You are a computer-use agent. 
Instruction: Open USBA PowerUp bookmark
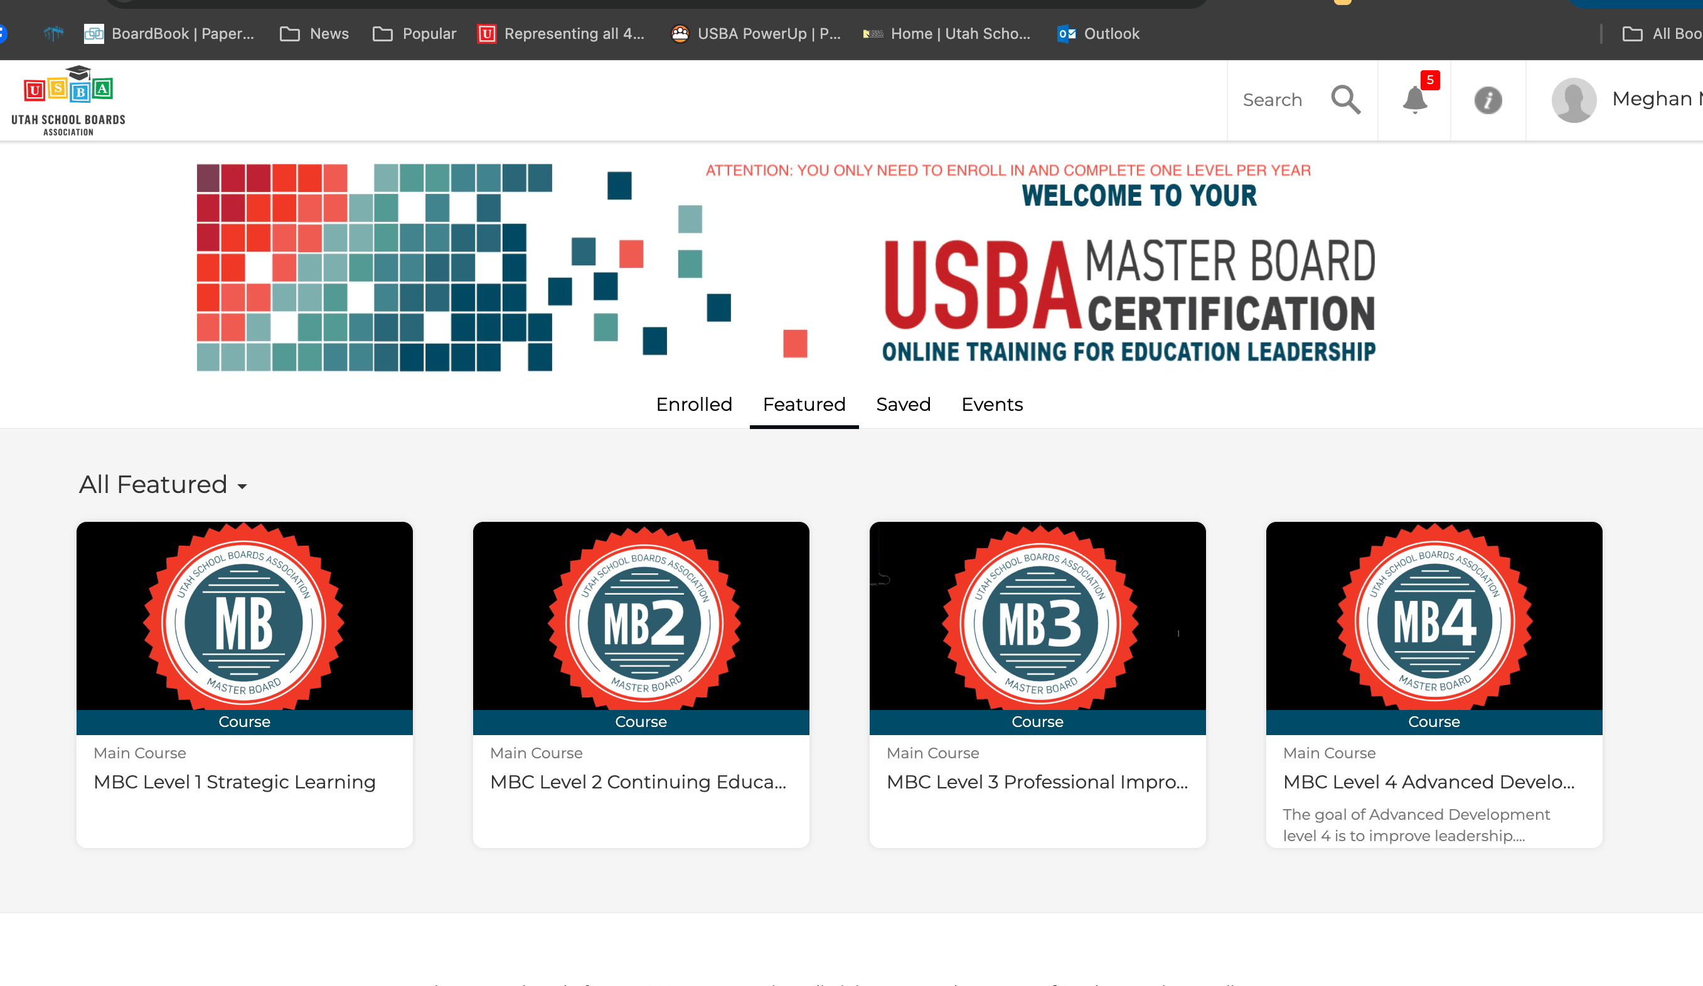[755, 33]
